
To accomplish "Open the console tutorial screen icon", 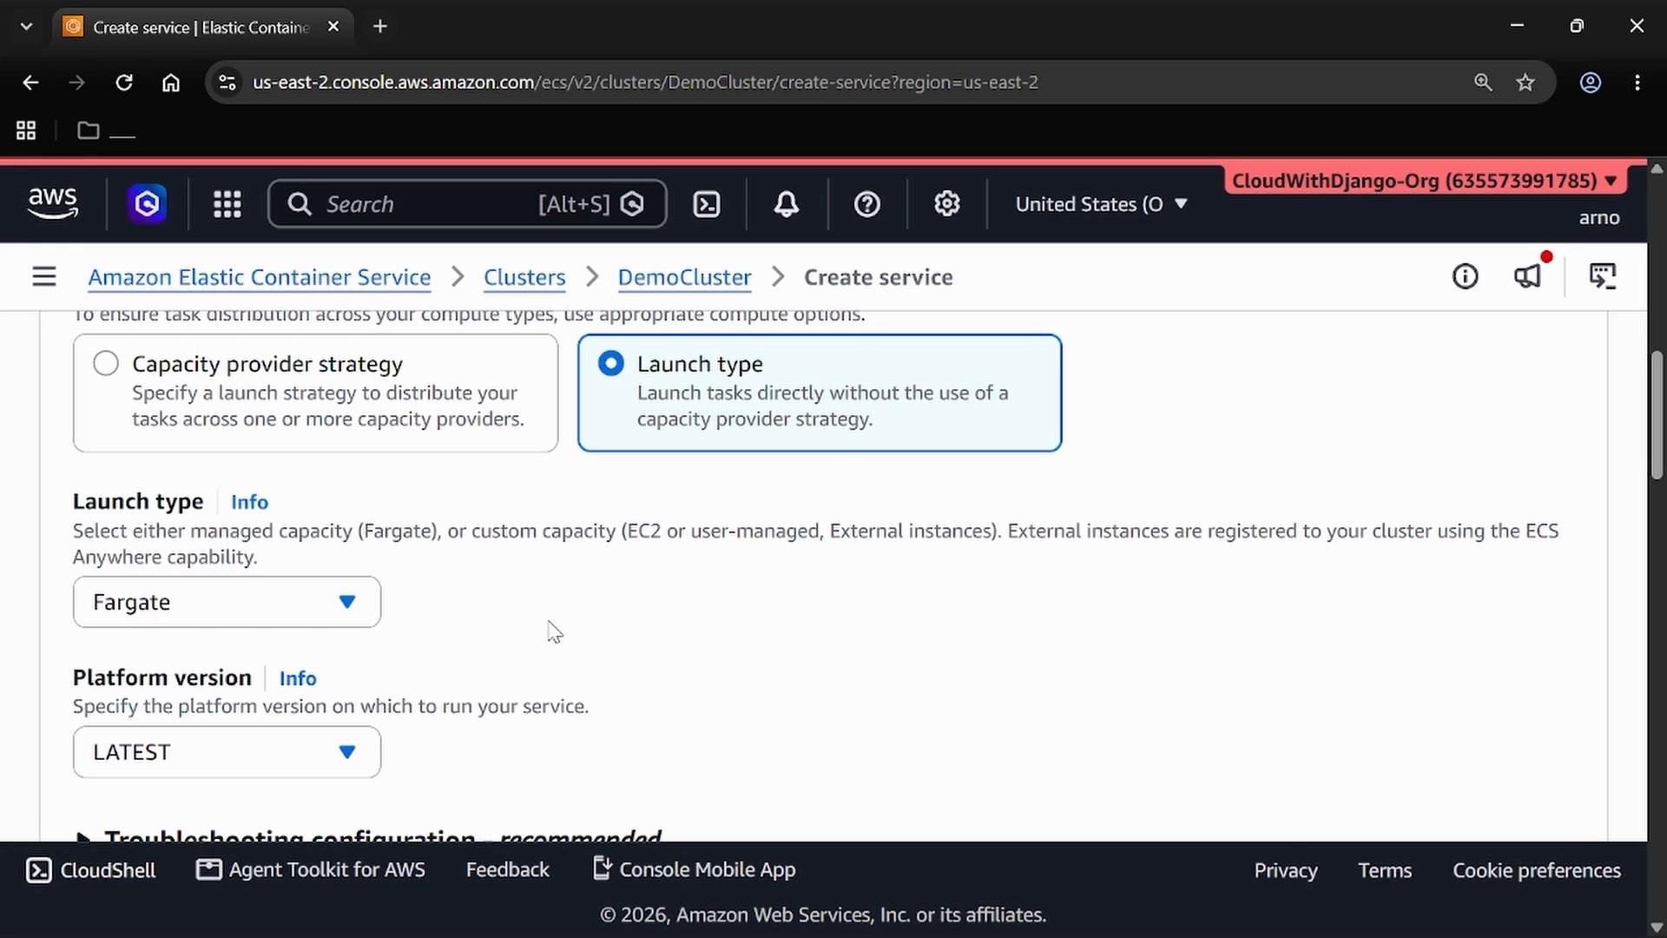I will [x=1603, y=277].
